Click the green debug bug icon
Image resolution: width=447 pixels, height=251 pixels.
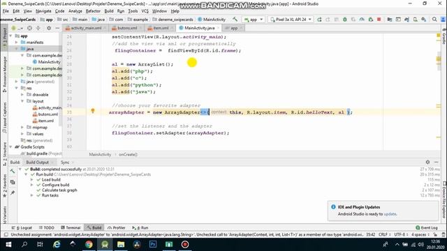click(344, 20)
